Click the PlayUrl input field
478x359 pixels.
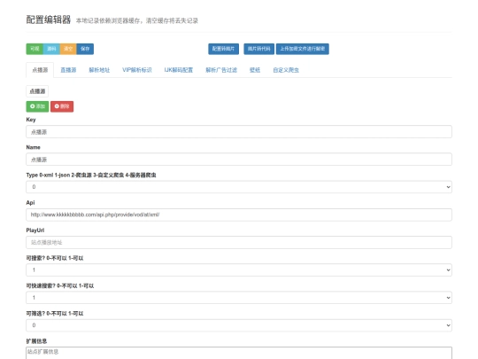point(239,242)
